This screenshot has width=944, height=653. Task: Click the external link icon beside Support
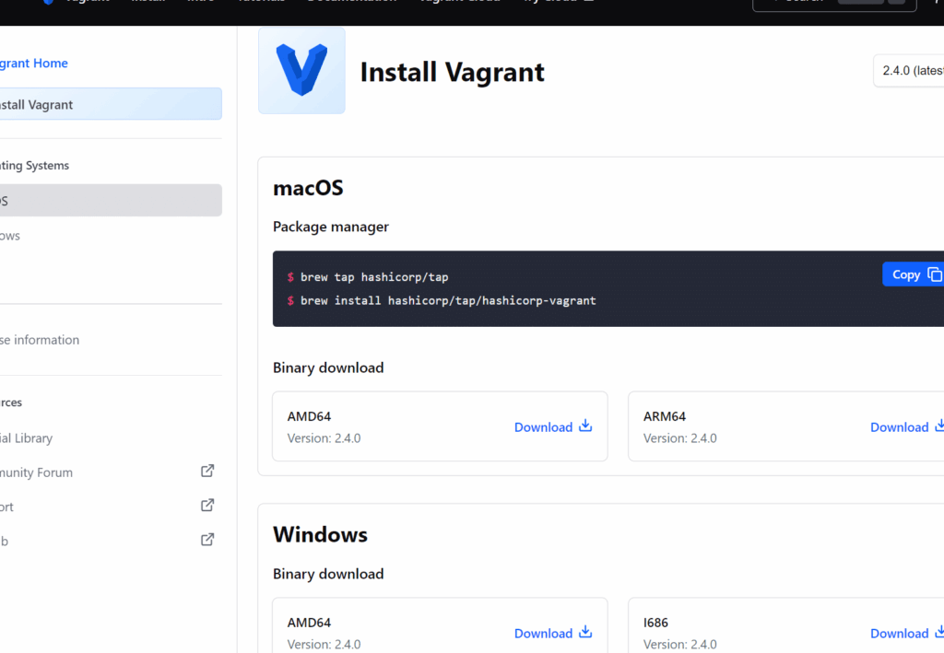point(207,505)
